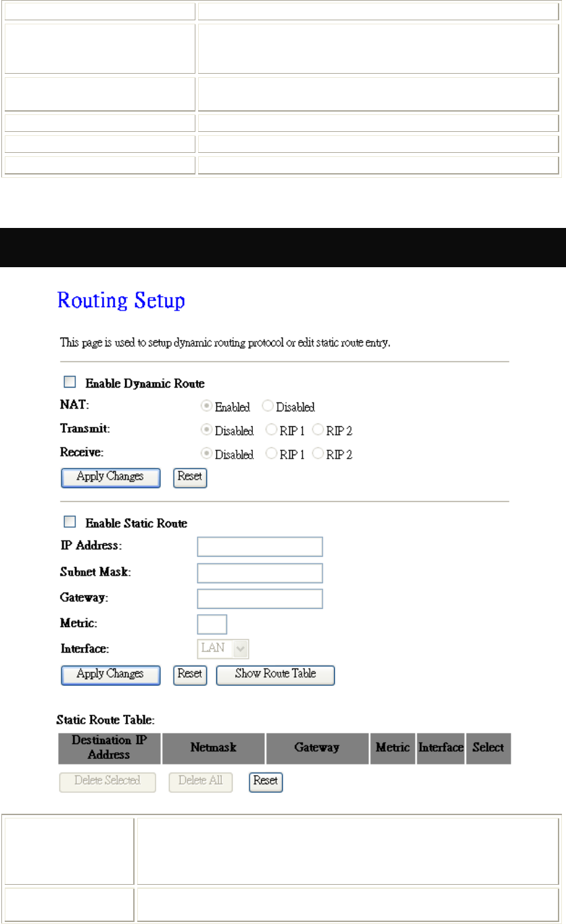
Task: Focus the Subnet Mask input field
Action: pos(260,573)
